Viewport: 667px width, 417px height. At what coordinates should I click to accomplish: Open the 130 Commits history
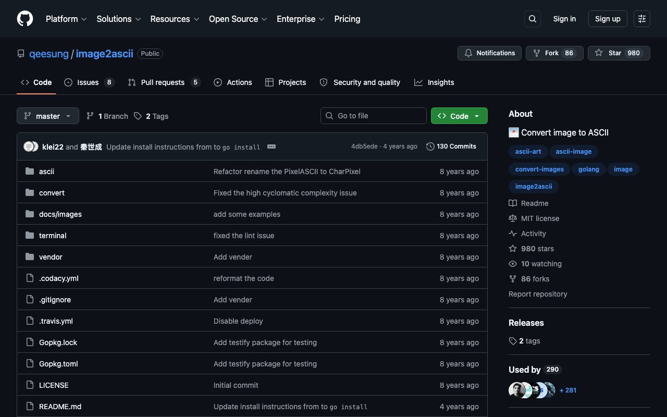pos(451,146)
